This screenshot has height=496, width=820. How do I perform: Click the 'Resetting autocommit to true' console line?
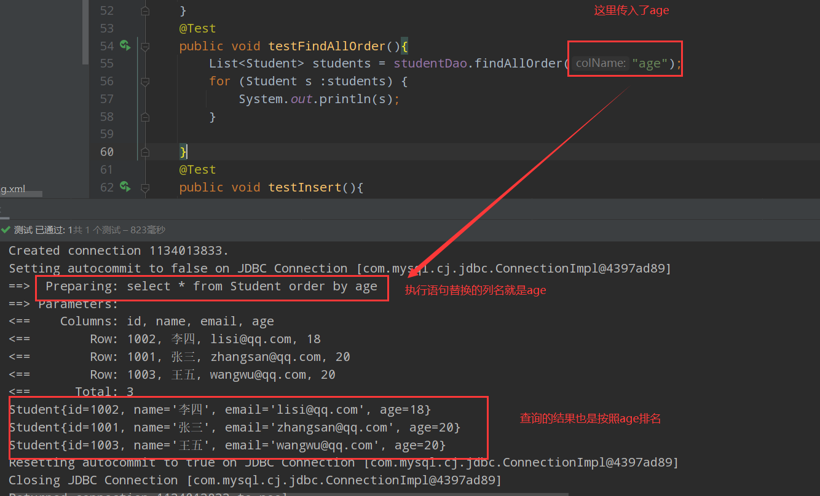[x=344, y=462]
